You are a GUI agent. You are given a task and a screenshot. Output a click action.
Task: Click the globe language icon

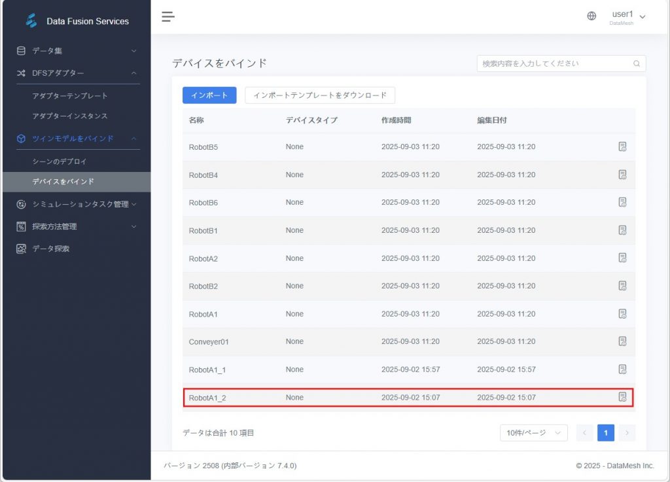591,16
